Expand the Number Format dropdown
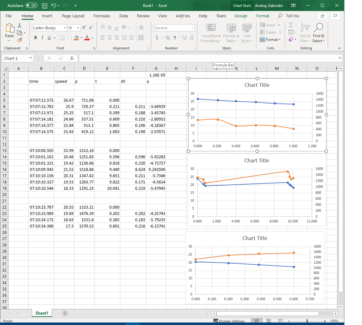The image size is (362, 325). click(193, 28)
